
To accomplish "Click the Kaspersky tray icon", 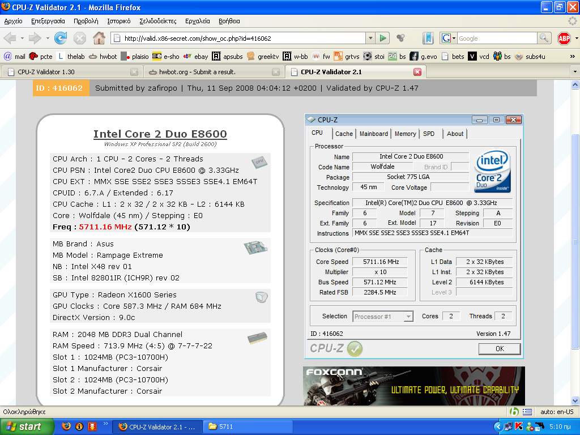I will point(519,427).
